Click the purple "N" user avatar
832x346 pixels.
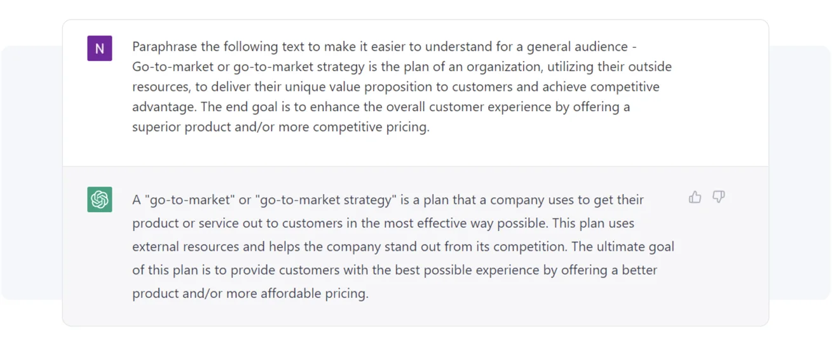coord(100,48)
